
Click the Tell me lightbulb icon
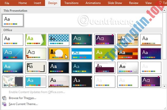pos(160,3)
